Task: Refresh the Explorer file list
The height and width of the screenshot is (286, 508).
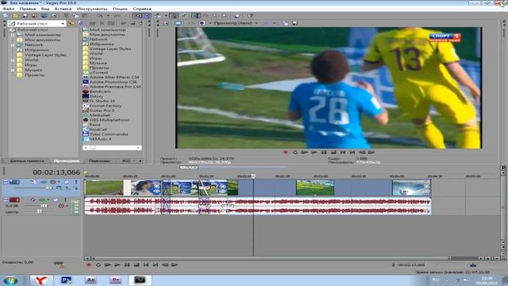Action: click(x=80, y=23)
